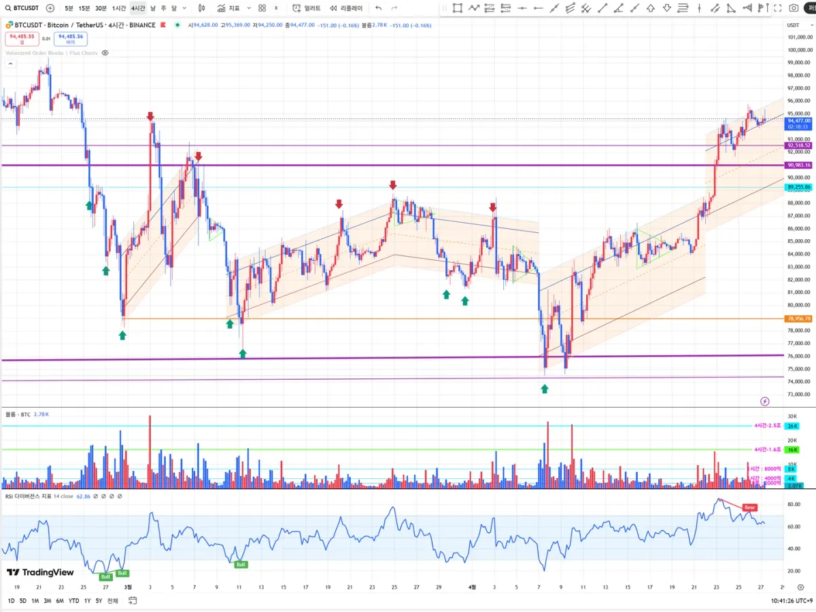The height and width of the screenshot is (612, 816).
Task: Open the 알러트 alert creation tool
Action: [x=306, y=8]
